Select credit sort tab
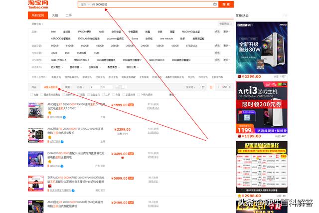This screenshot has height=213, width=319. point(67,87)
